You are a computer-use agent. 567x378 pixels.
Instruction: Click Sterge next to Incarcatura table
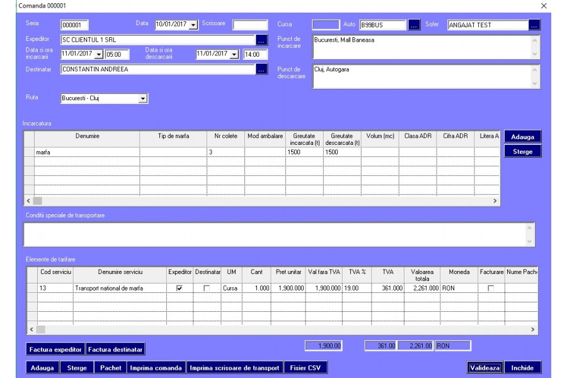tap(522, 151)
